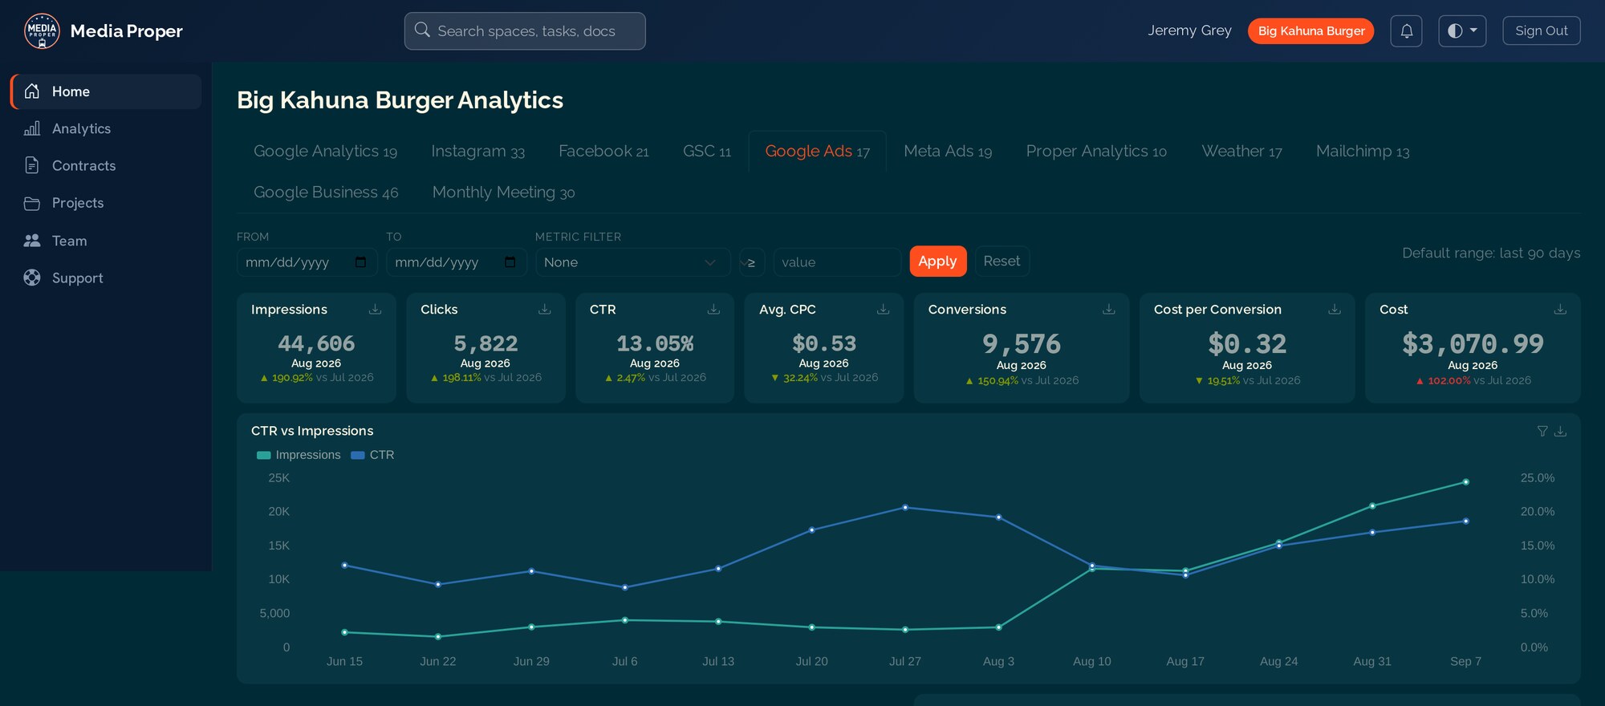1605x706 pixels.
Task: Open the comparison operator dropdown
Action: [751, 262]
